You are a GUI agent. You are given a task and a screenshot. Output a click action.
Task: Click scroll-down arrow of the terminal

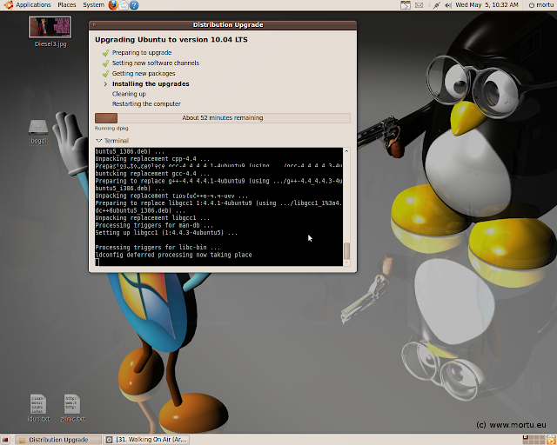pyautogui.click(x=346, y=262)
